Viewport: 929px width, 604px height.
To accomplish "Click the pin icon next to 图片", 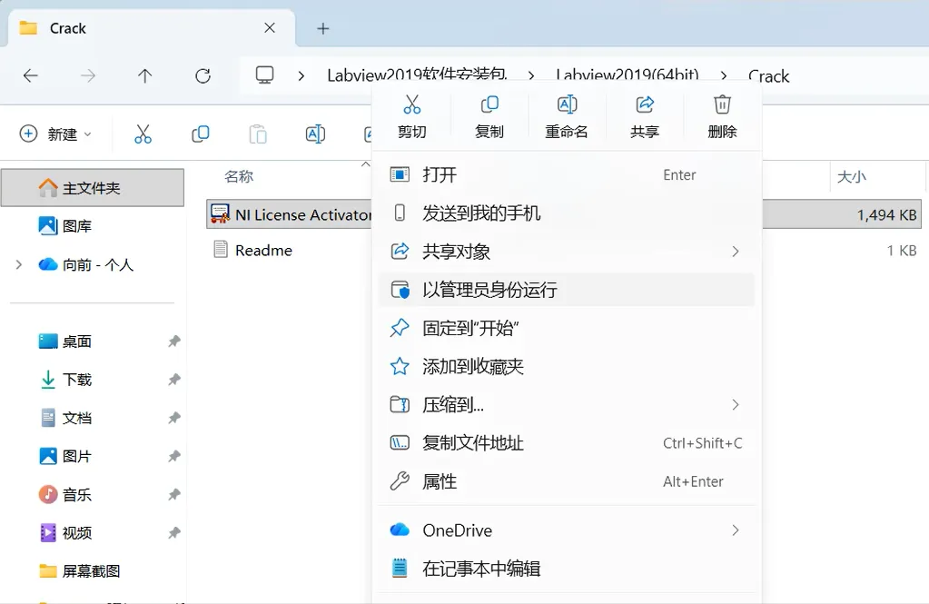I will click(173, 457).
